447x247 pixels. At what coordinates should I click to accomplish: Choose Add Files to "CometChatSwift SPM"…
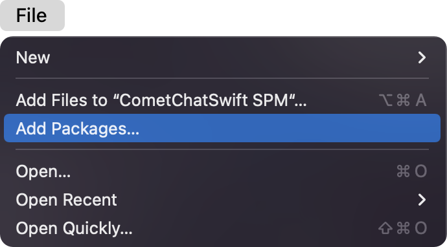222,100
